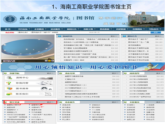Open the 资料中心 quick link label
The height and width of the screenshot is (124, 165).
point(22,78)
